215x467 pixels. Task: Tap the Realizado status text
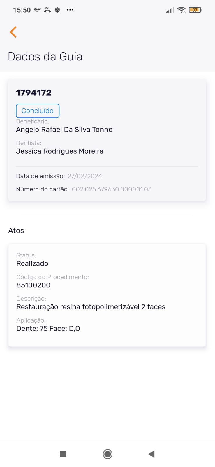click(32, 264)
